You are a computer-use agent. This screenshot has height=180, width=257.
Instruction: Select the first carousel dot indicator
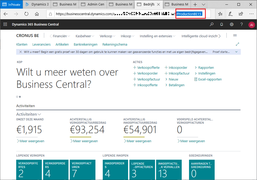pyautogui.click(x=17, y=97)
